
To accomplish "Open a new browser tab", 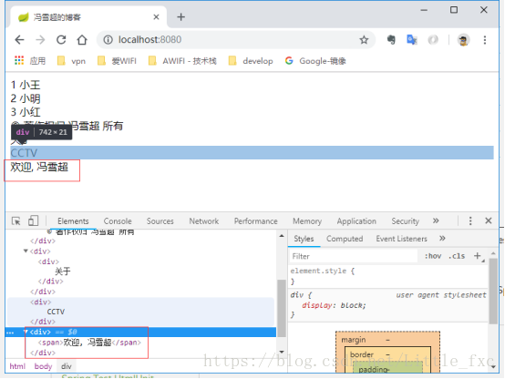I will pos(181,16).
